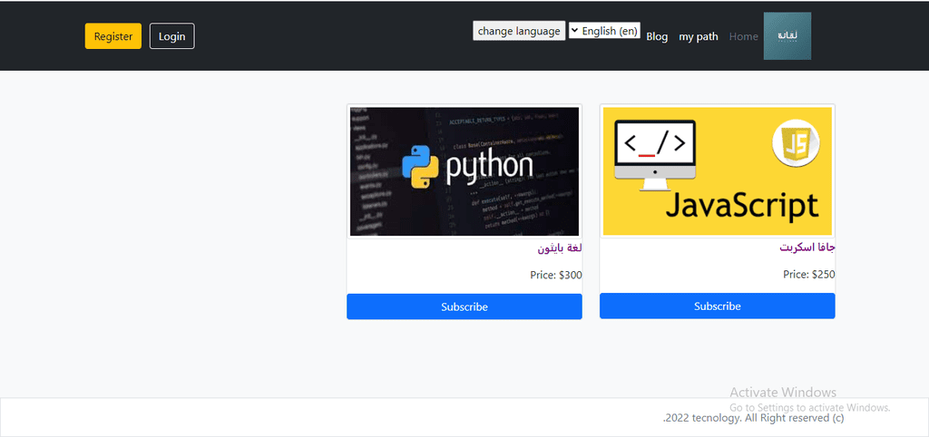Subscribe to the JavaScript course

click(x=718, y=306)
